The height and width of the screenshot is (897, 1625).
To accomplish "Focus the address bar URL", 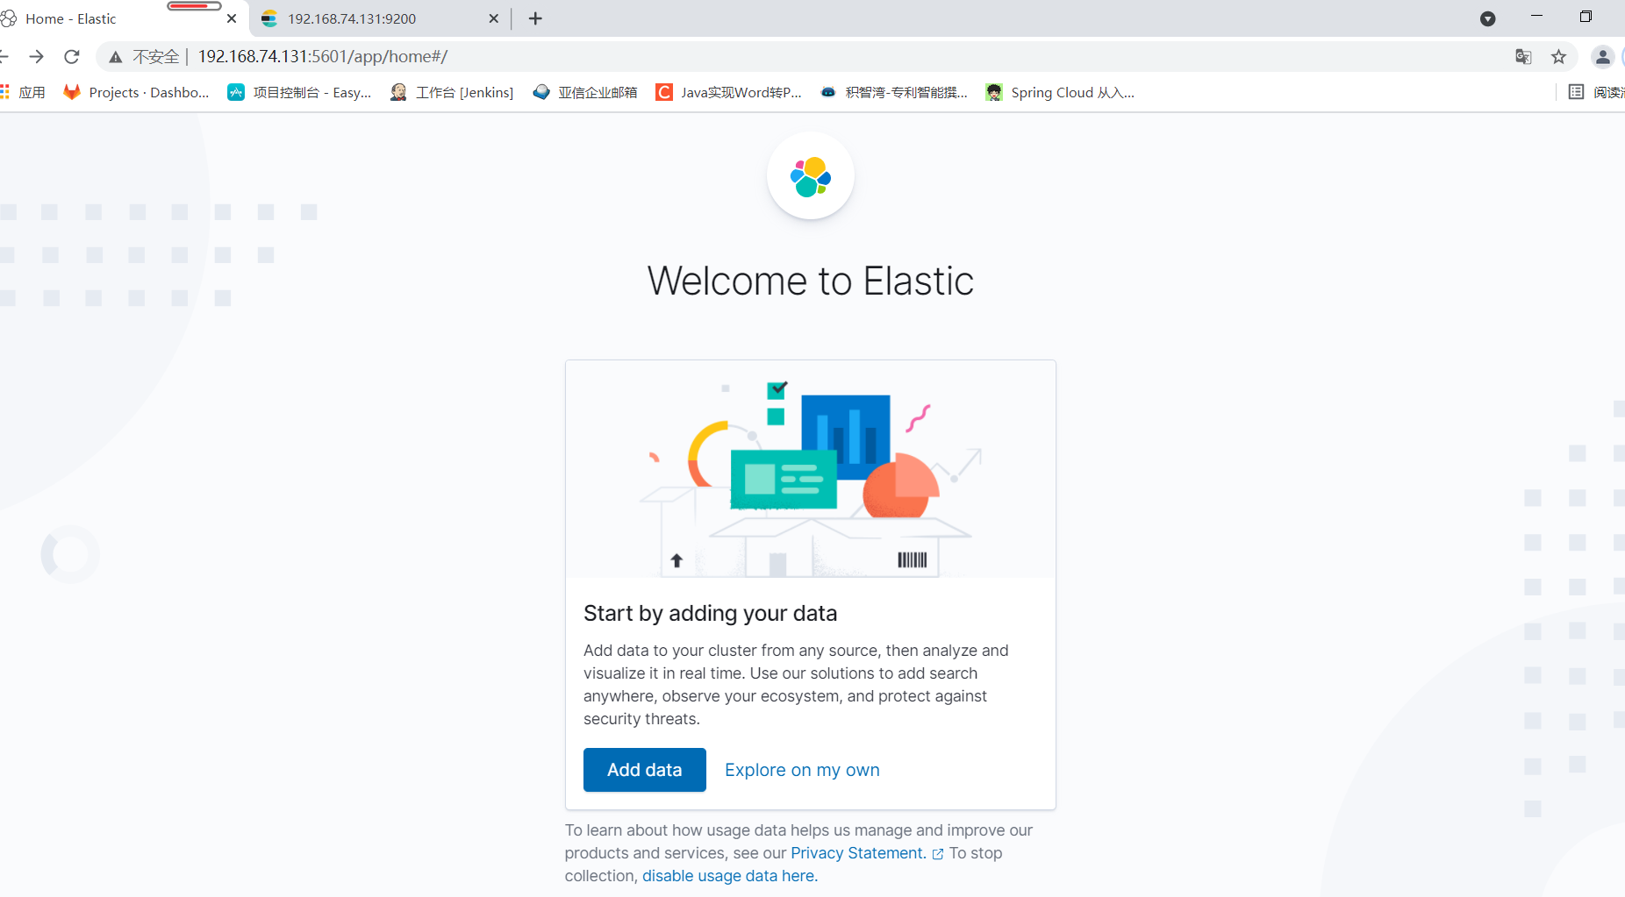I will 323,57.
